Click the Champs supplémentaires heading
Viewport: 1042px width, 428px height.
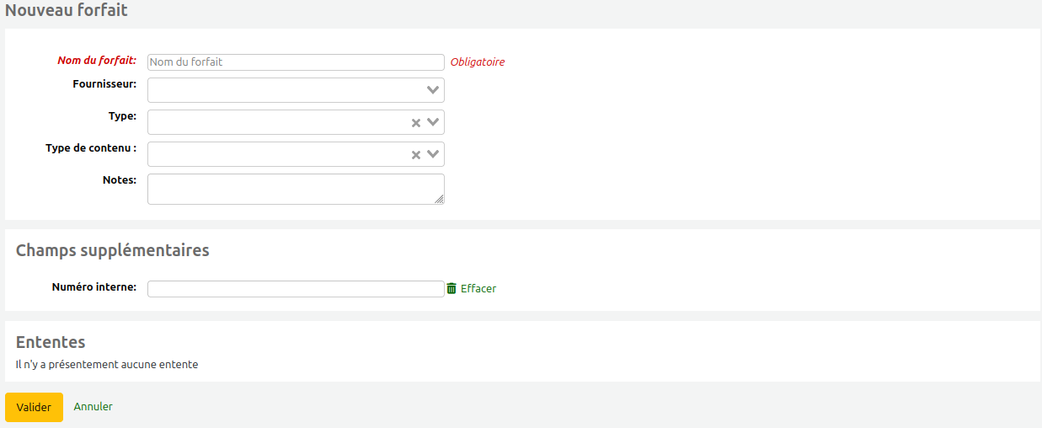point(112,250)
